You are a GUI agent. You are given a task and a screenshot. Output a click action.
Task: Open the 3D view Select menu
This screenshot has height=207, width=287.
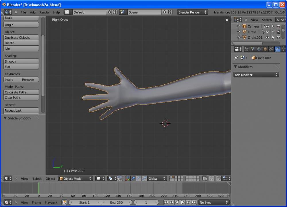(37, 179)
